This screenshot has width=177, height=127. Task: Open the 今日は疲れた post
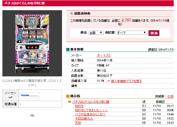(x=84, y=118)
